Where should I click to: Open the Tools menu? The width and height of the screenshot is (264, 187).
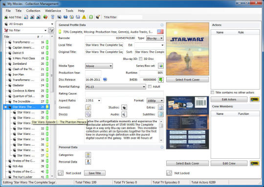click(x=69, y=11)
